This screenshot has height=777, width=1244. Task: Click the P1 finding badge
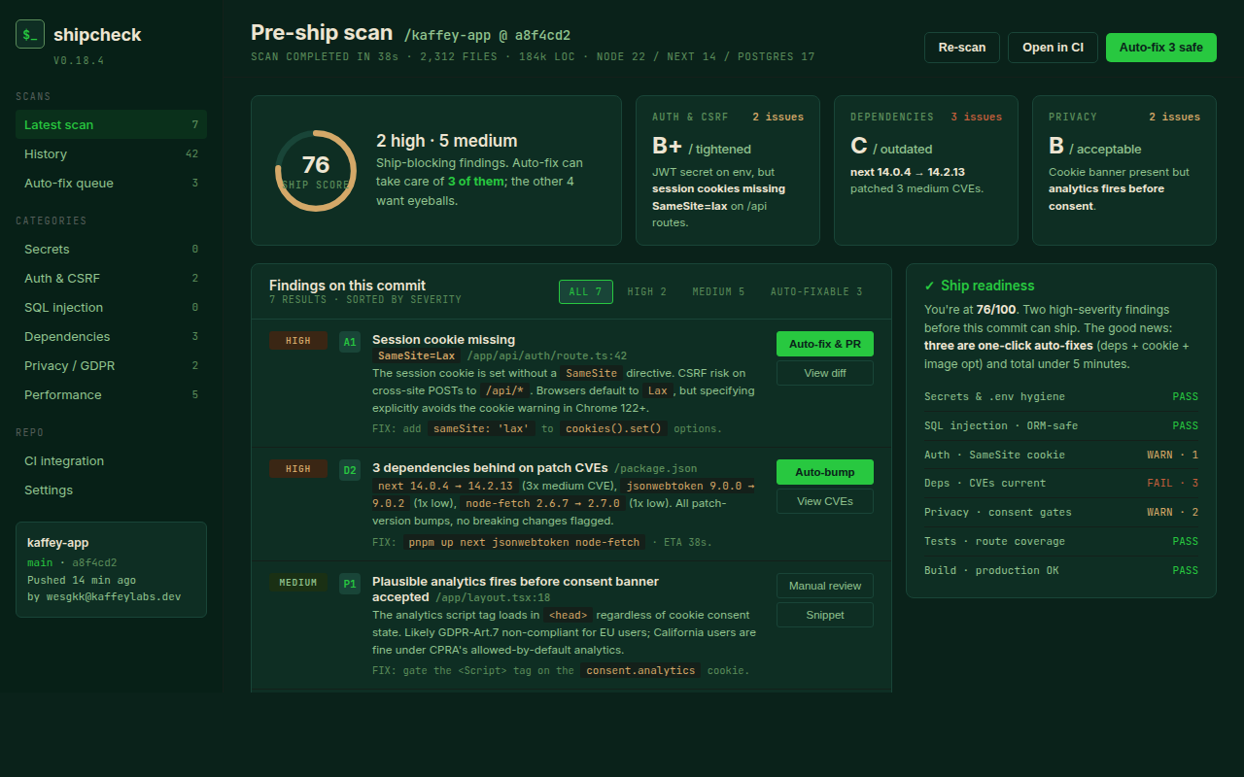(350, 584)
